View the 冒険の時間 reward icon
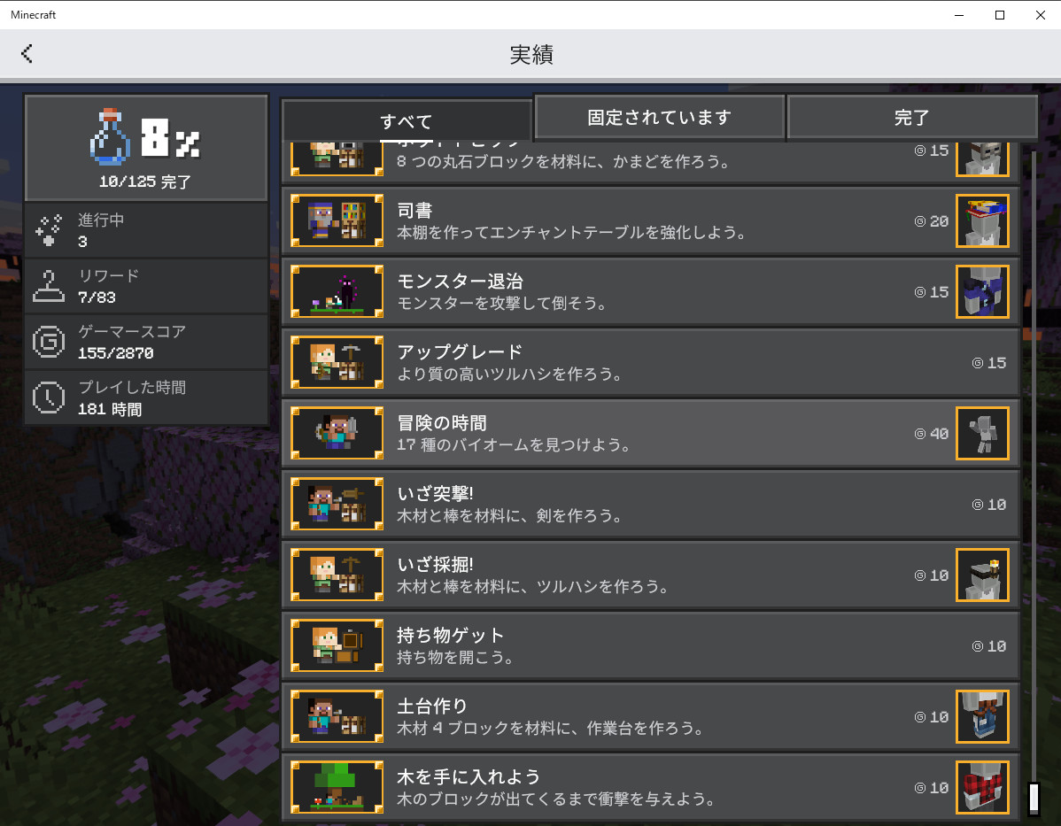Image resolution: width=1061 pixels, height=826 pixels. coord(982,433)
